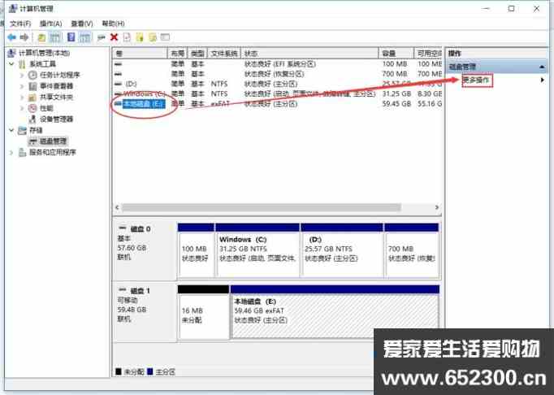Viewport: 554px width, 395px height.
Task: Click the last grey view settings toolbar icon
Action: click(166, 37)
